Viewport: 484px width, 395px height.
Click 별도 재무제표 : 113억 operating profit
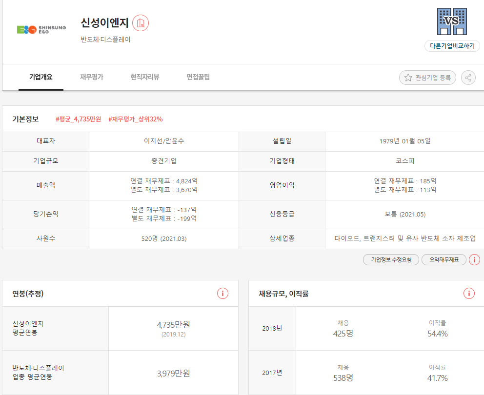(x=405, y=190)
